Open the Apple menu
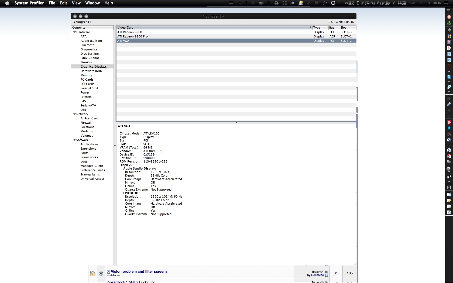 point(7,3)
